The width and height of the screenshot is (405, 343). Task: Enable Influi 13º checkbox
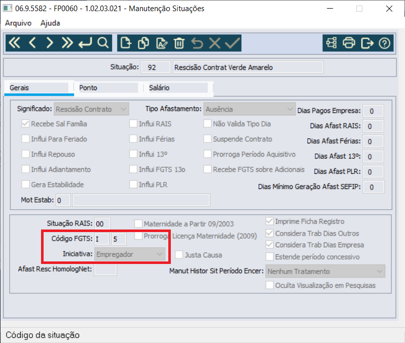[133, 154]
